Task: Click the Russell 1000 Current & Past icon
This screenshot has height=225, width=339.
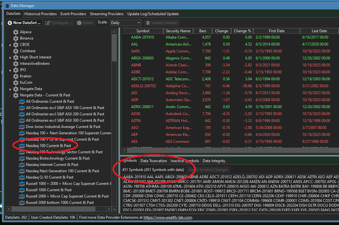Action: click(22, 190)
